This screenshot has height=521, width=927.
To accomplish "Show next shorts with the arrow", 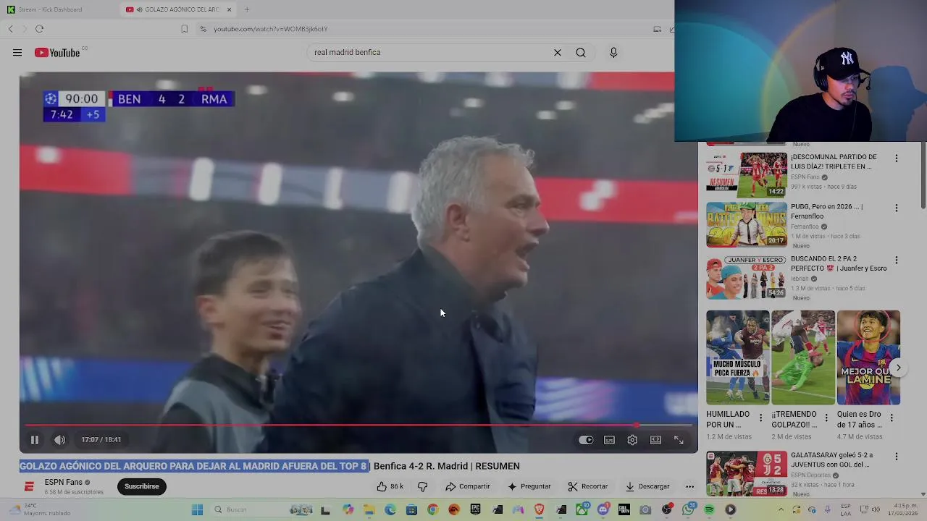I will [x=898, y=368].
